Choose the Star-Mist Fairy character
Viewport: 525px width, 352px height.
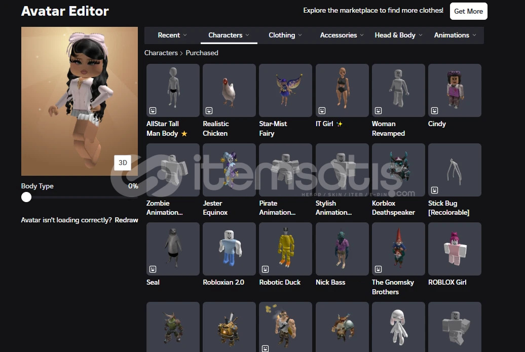coord(286,90)
